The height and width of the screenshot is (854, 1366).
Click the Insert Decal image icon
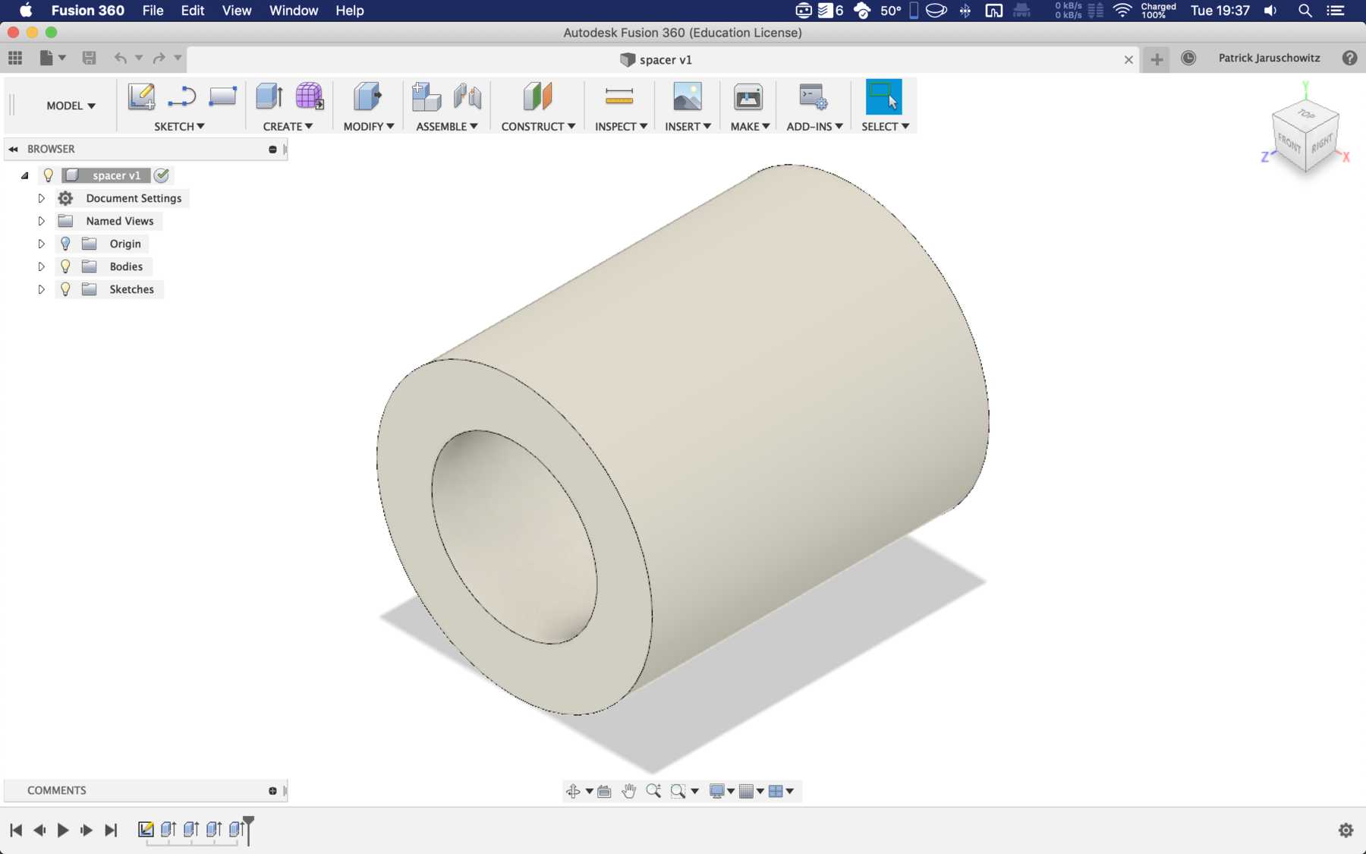(x=688, y=96)
